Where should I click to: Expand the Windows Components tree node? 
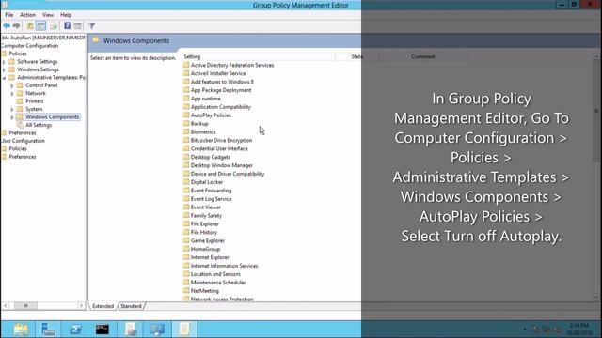12,117
